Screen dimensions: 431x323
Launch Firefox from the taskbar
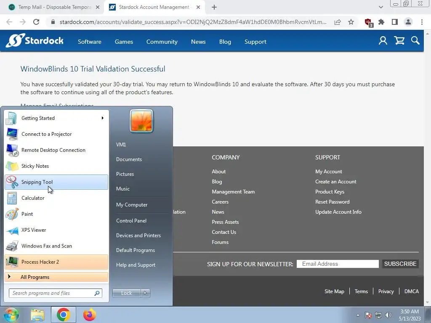[x=90, y=315]
